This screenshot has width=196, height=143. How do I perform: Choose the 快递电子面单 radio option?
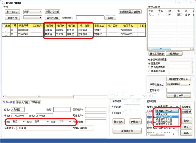[x=149, y=71]
